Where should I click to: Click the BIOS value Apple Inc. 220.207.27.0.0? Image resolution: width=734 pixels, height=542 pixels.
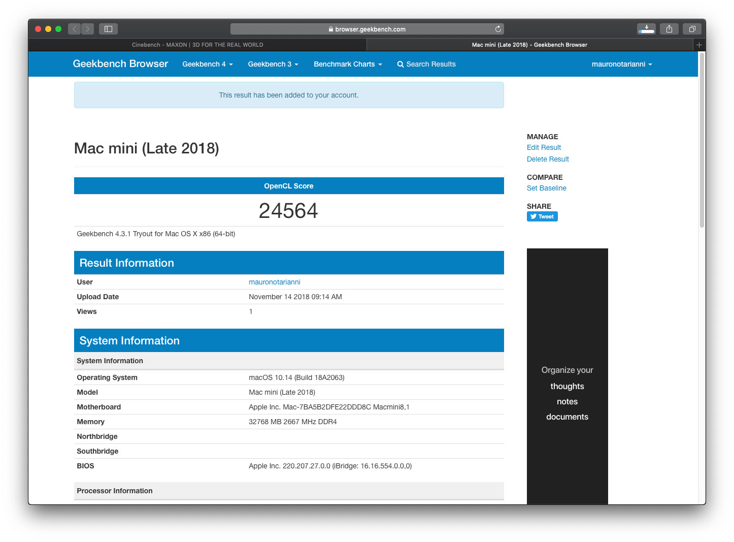[x=330, y=466]
